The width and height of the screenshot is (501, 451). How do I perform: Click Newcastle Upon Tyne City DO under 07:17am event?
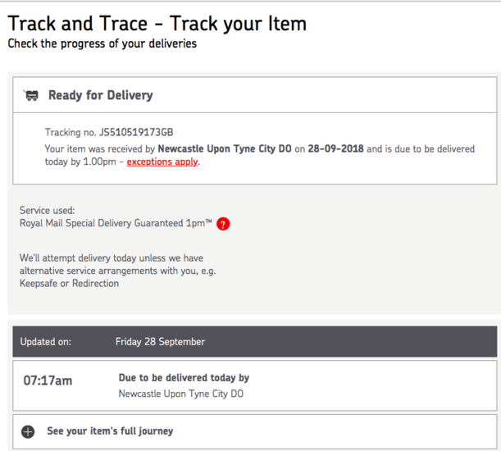pyautogui.click(x=181, y=394)
